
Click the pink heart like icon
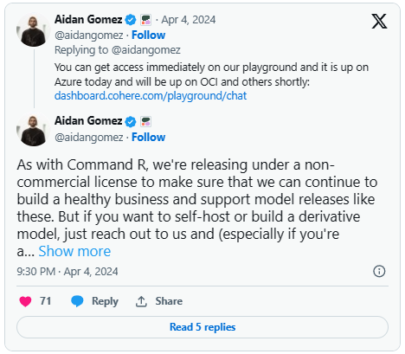[25, 301]
